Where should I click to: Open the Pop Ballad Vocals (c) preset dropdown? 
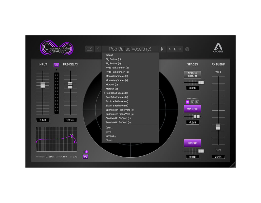130,49
